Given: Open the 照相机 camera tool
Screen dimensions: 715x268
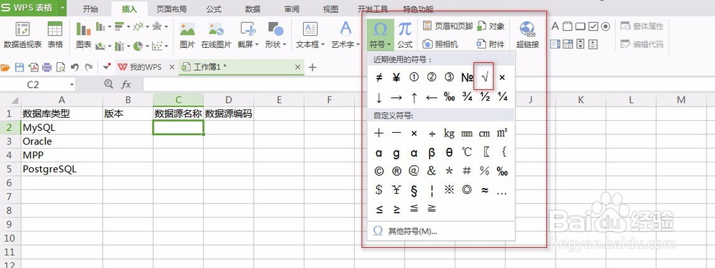Looking at the screenshot, I should pyautogui.click(x=440, y=44).
